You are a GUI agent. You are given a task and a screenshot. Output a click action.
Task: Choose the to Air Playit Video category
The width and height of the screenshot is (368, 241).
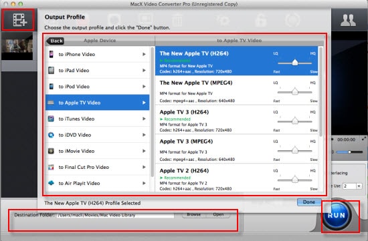tap(98, 183)
